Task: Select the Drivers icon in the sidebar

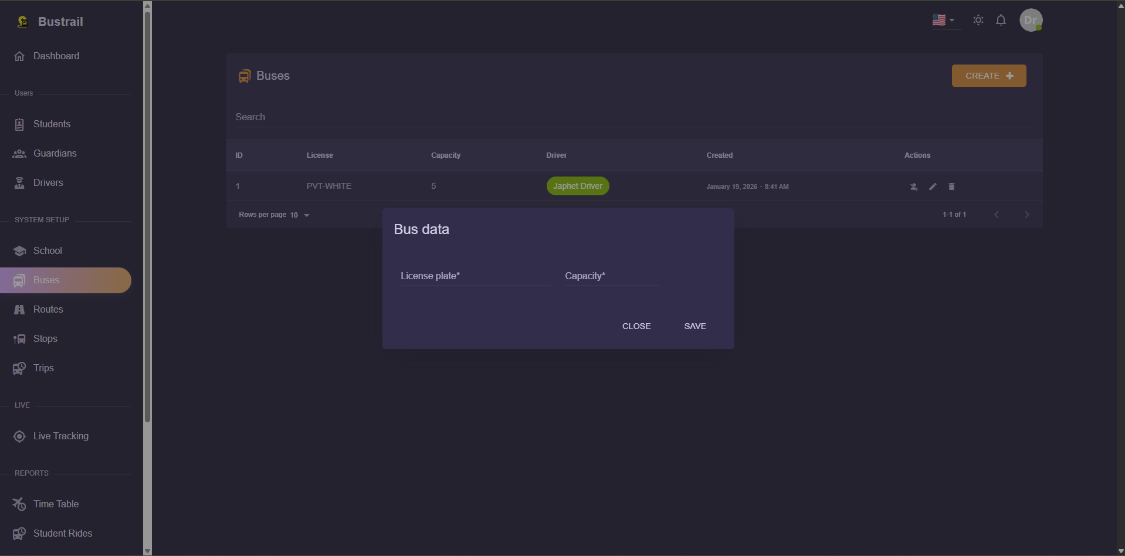Action: [x=19, y=182]
